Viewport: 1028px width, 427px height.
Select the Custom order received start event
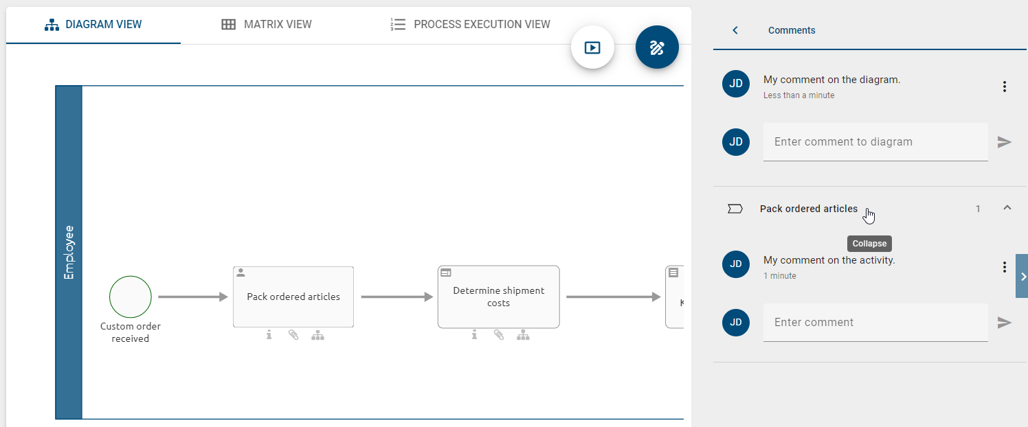130,297
